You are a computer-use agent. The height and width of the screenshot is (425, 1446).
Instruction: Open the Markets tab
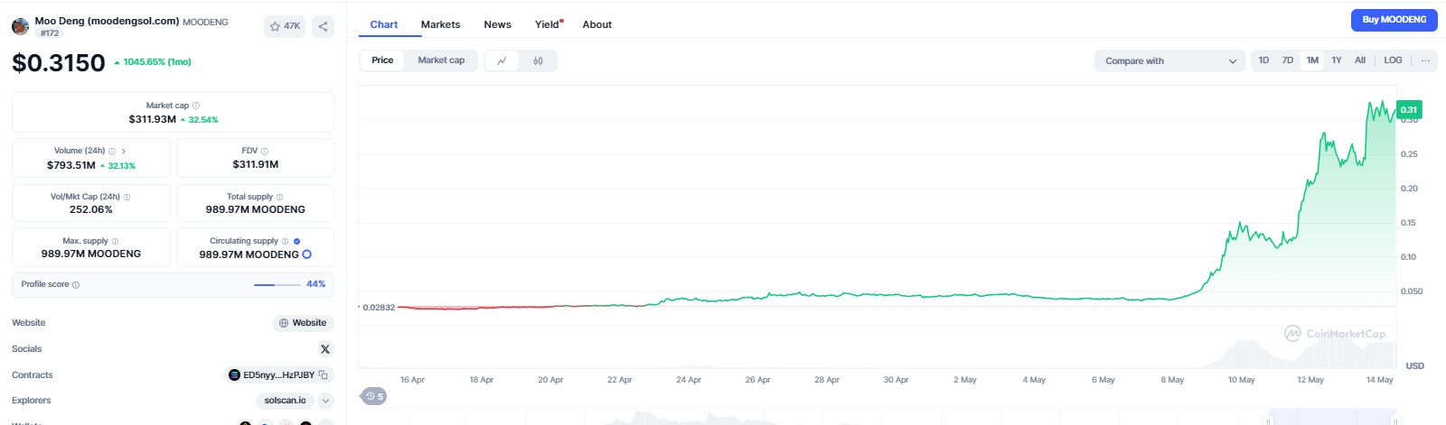pos(440,24)
